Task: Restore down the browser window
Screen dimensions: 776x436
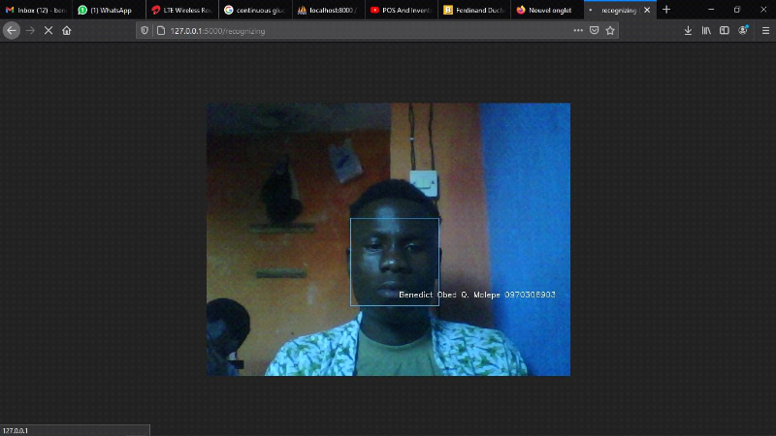Action: 737,10
